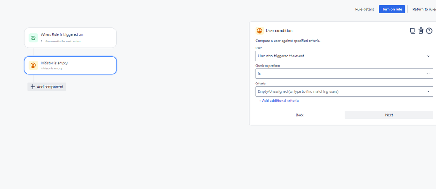Click the orange user icon on Initiator card
This screenshot has height=189, width=436.
click(x=33, y=65)
